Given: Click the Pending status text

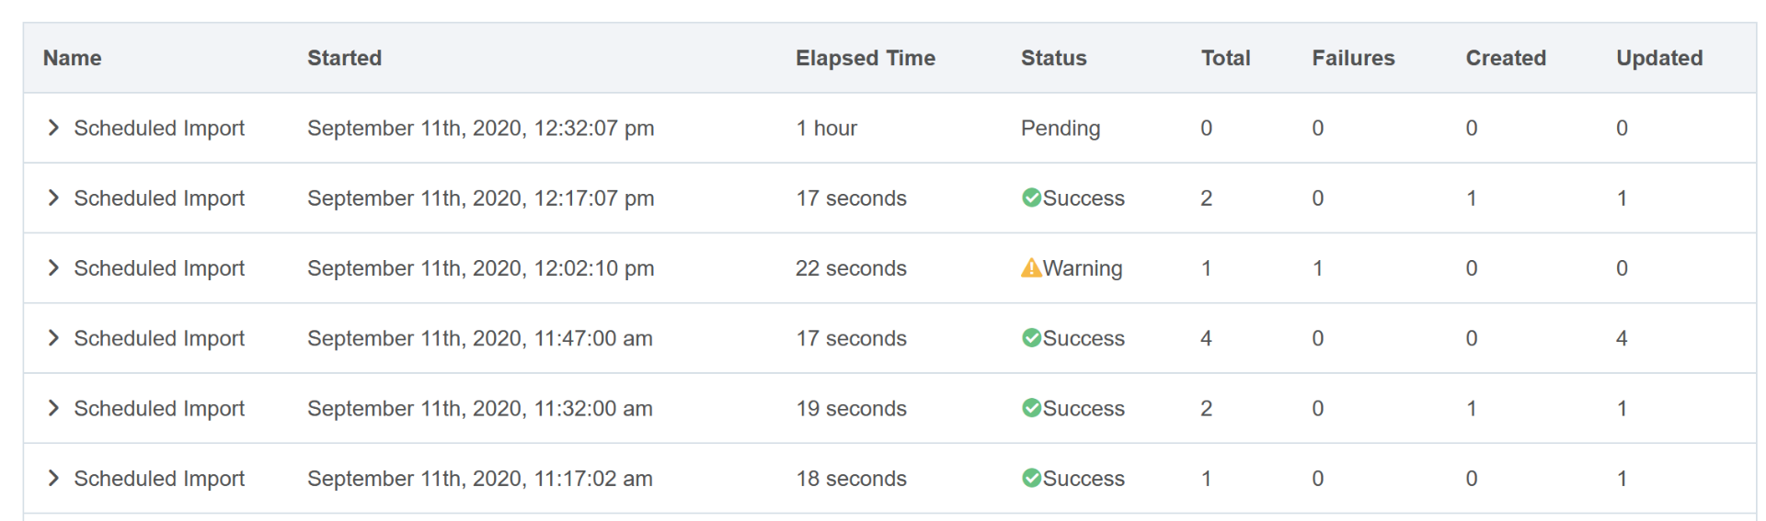Looking at the screenshot, I should (1061, 128).
